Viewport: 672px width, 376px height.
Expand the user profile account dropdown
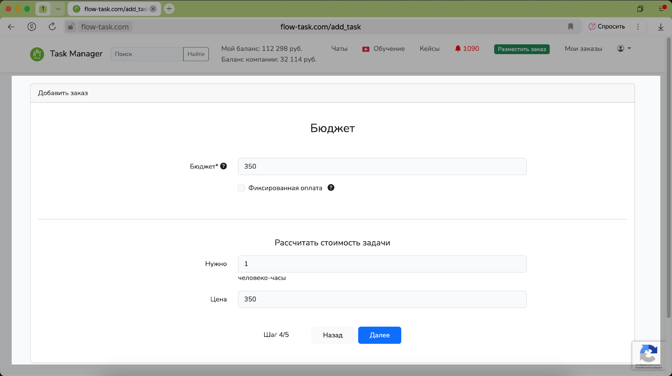[x=624, y=49]
